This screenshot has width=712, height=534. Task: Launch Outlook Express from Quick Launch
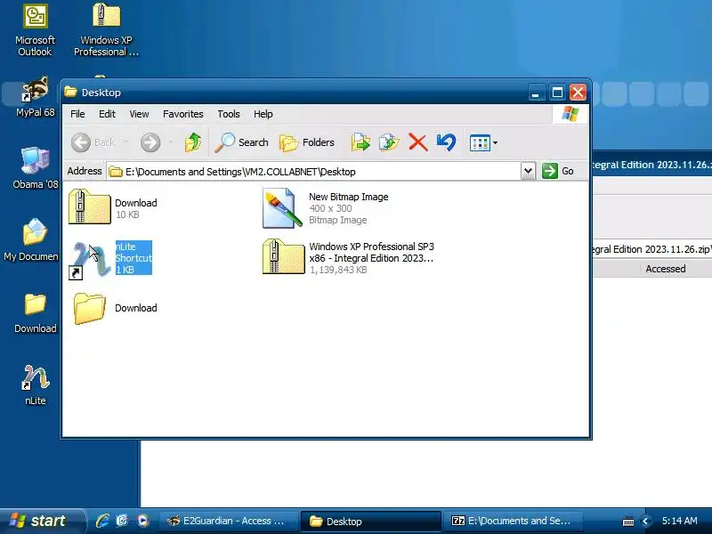coord(123,521)
